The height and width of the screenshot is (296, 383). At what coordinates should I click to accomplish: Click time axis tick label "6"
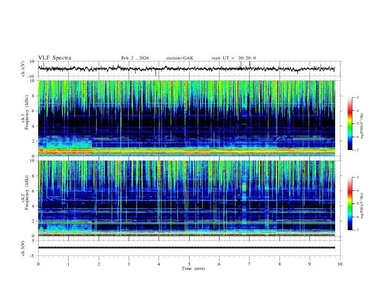[219, 264]
